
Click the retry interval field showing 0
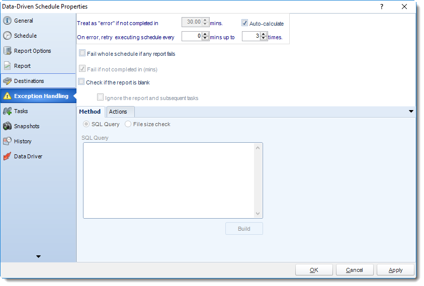coord(192,36)
